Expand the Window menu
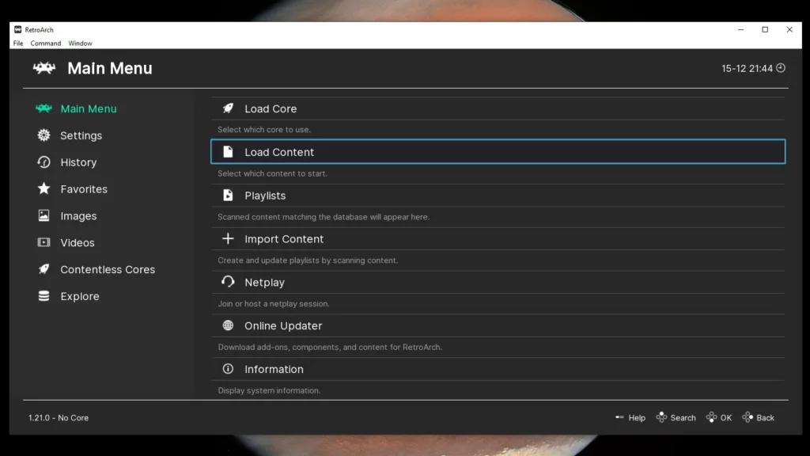 (x=80, y=44)
